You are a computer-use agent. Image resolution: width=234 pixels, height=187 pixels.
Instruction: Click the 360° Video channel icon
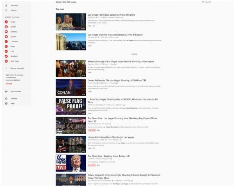click(x=6, y=61)
